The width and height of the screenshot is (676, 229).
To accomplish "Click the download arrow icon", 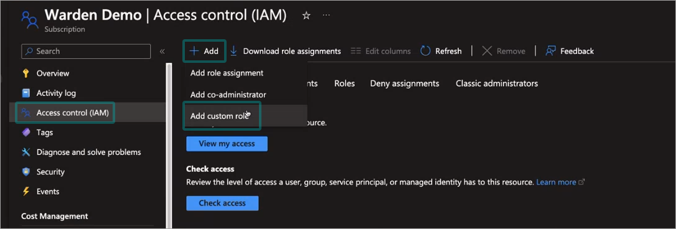I will (233, 51).
